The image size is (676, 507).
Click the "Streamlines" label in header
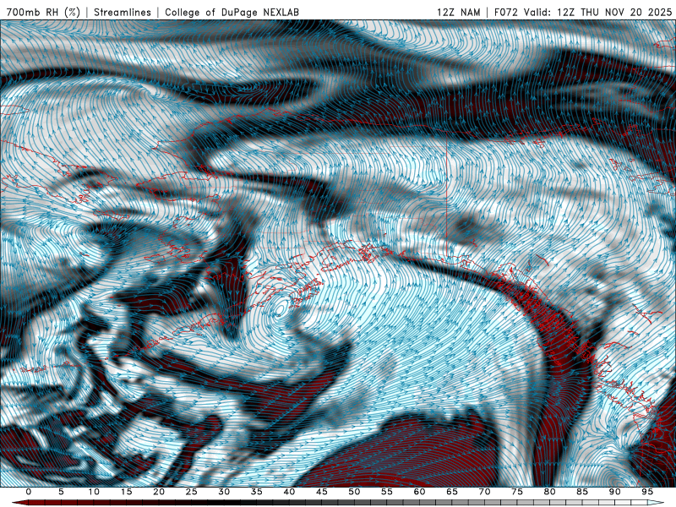[x=123, y=12]
